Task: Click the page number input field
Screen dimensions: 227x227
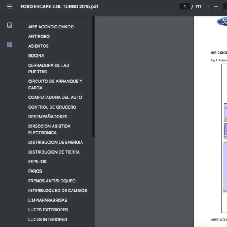Action: [185, 6]
